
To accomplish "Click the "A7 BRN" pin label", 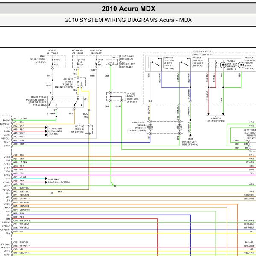I will [19, 122].
